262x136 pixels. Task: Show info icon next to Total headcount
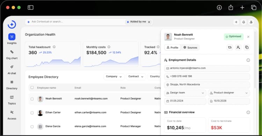(54, 47)
